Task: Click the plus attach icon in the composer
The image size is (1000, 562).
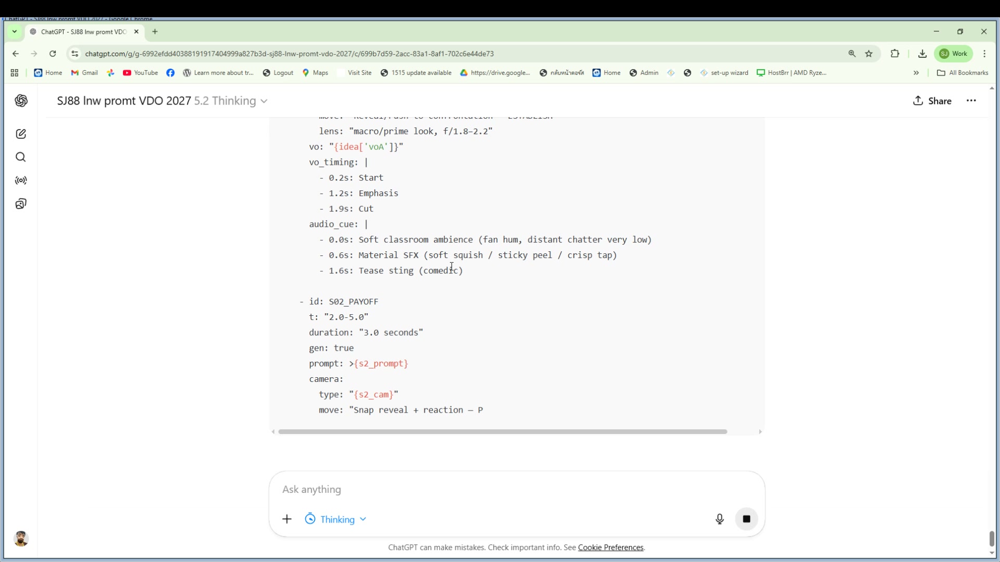Action: point(287,519)
